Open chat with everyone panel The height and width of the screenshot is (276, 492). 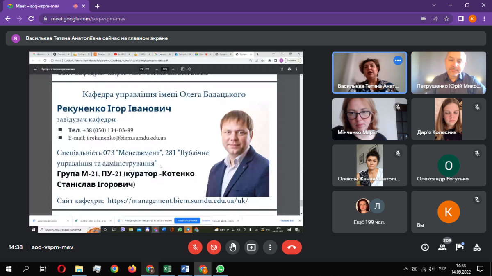coord(460,247)
